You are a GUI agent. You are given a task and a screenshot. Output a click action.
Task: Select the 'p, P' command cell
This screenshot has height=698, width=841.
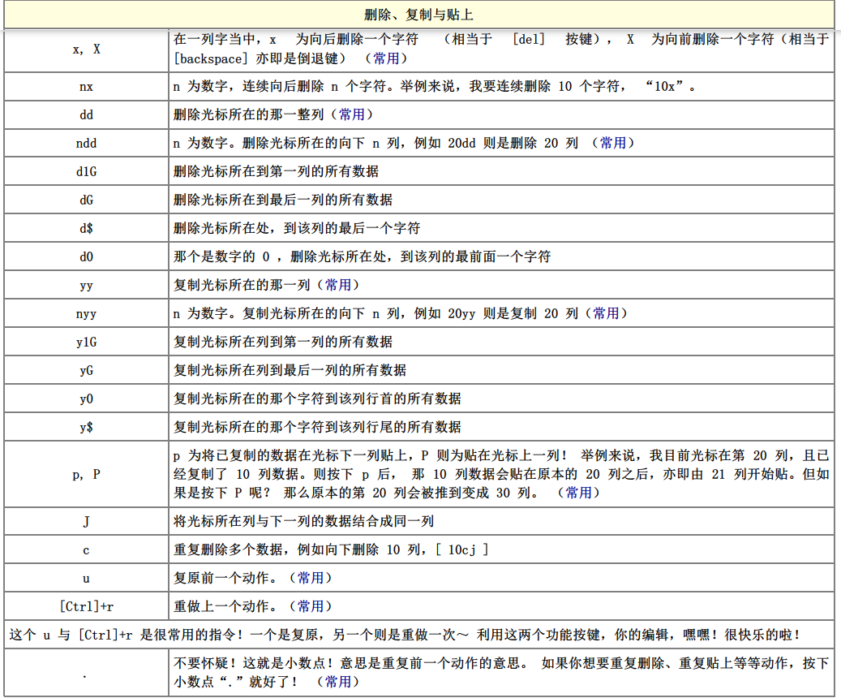coord(86,474)
